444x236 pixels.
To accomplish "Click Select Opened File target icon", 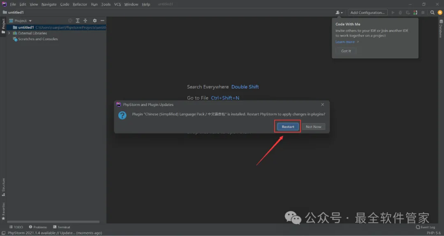I will [x=70, y=21].
